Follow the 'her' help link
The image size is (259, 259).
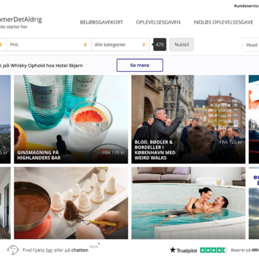pos(50,250)
